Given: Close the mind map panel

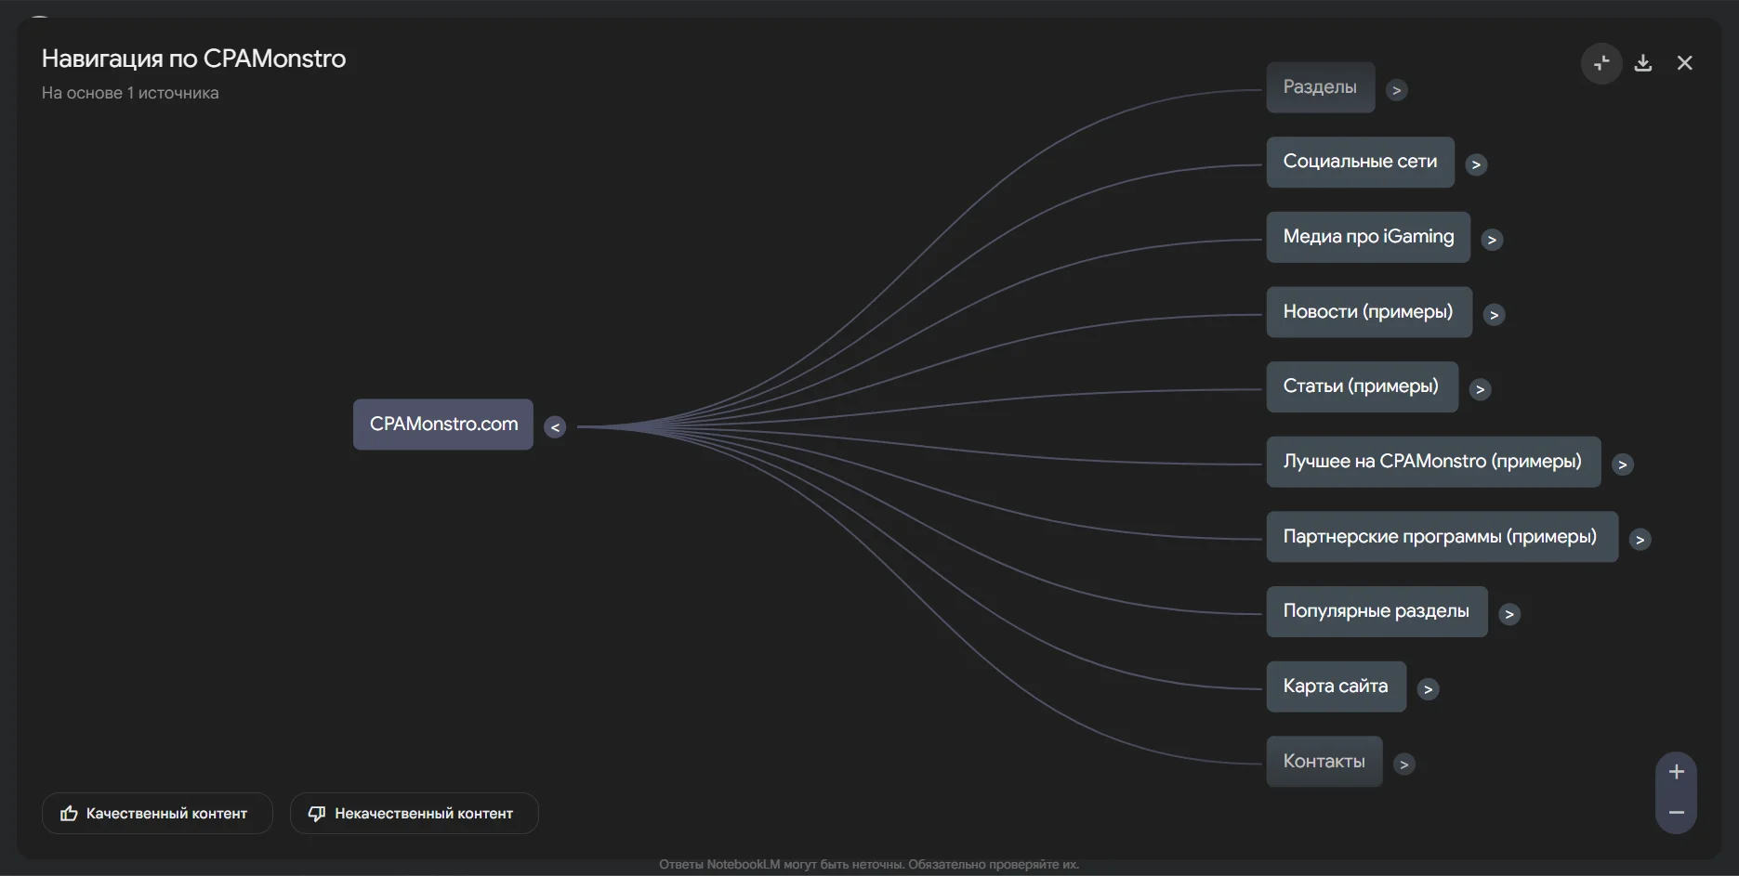Looking at the screenshot, I should 1684,63.
